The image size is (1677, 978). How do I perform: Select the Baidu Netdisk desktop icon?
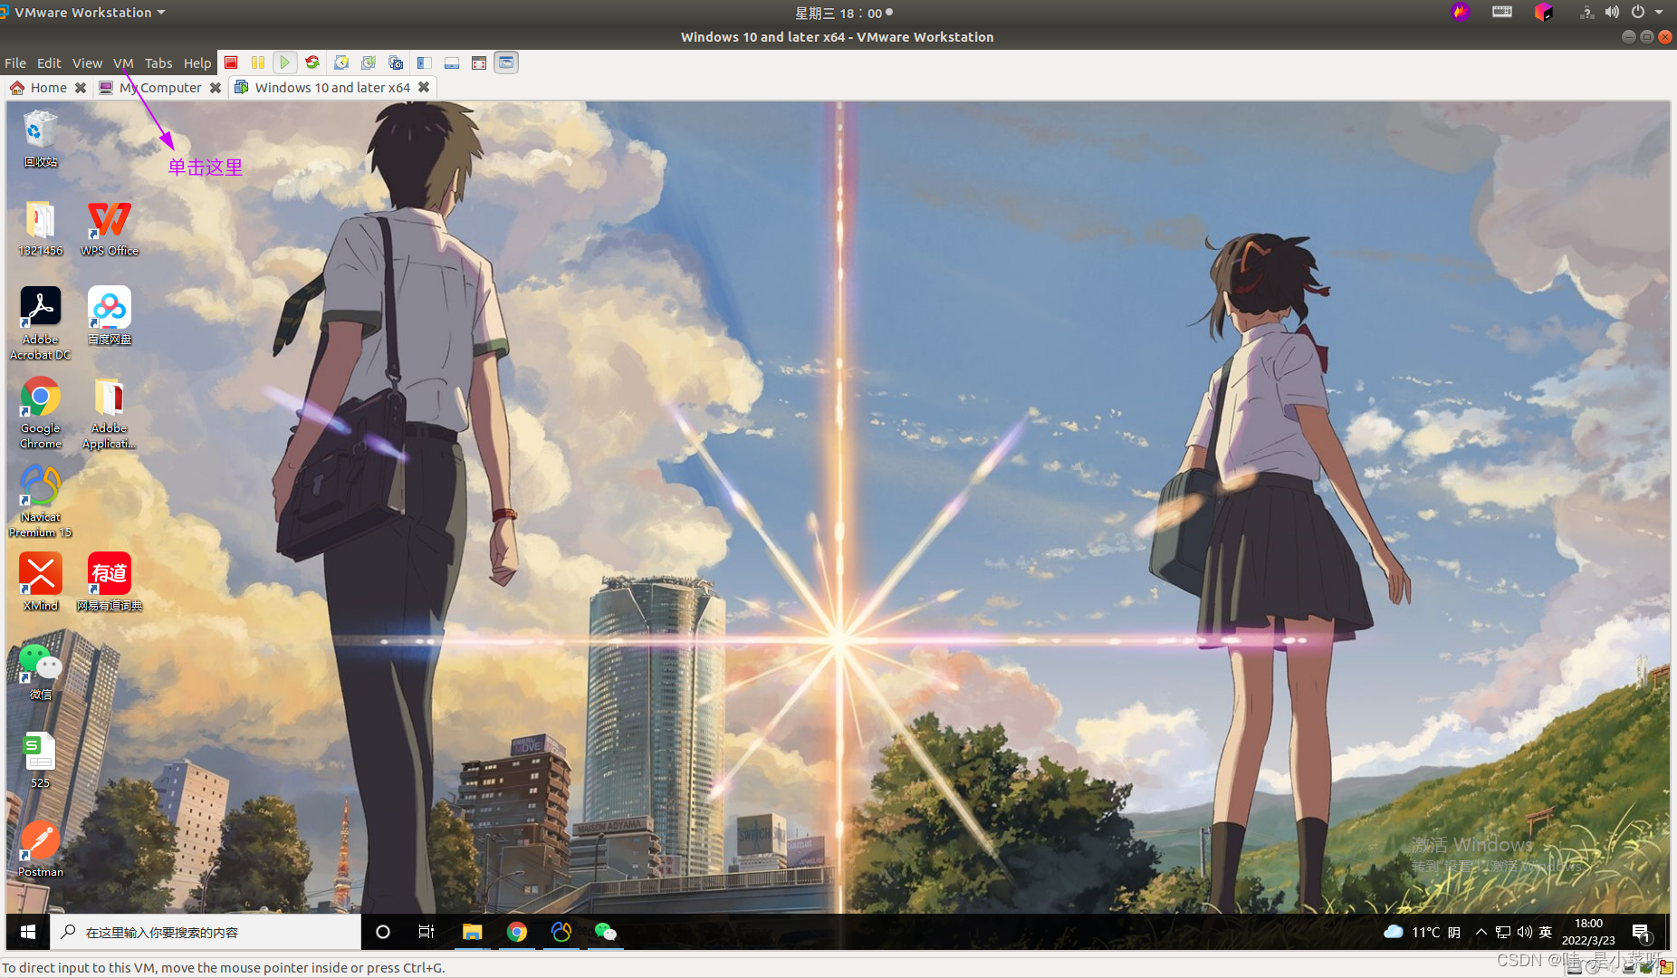pos(109,315)
